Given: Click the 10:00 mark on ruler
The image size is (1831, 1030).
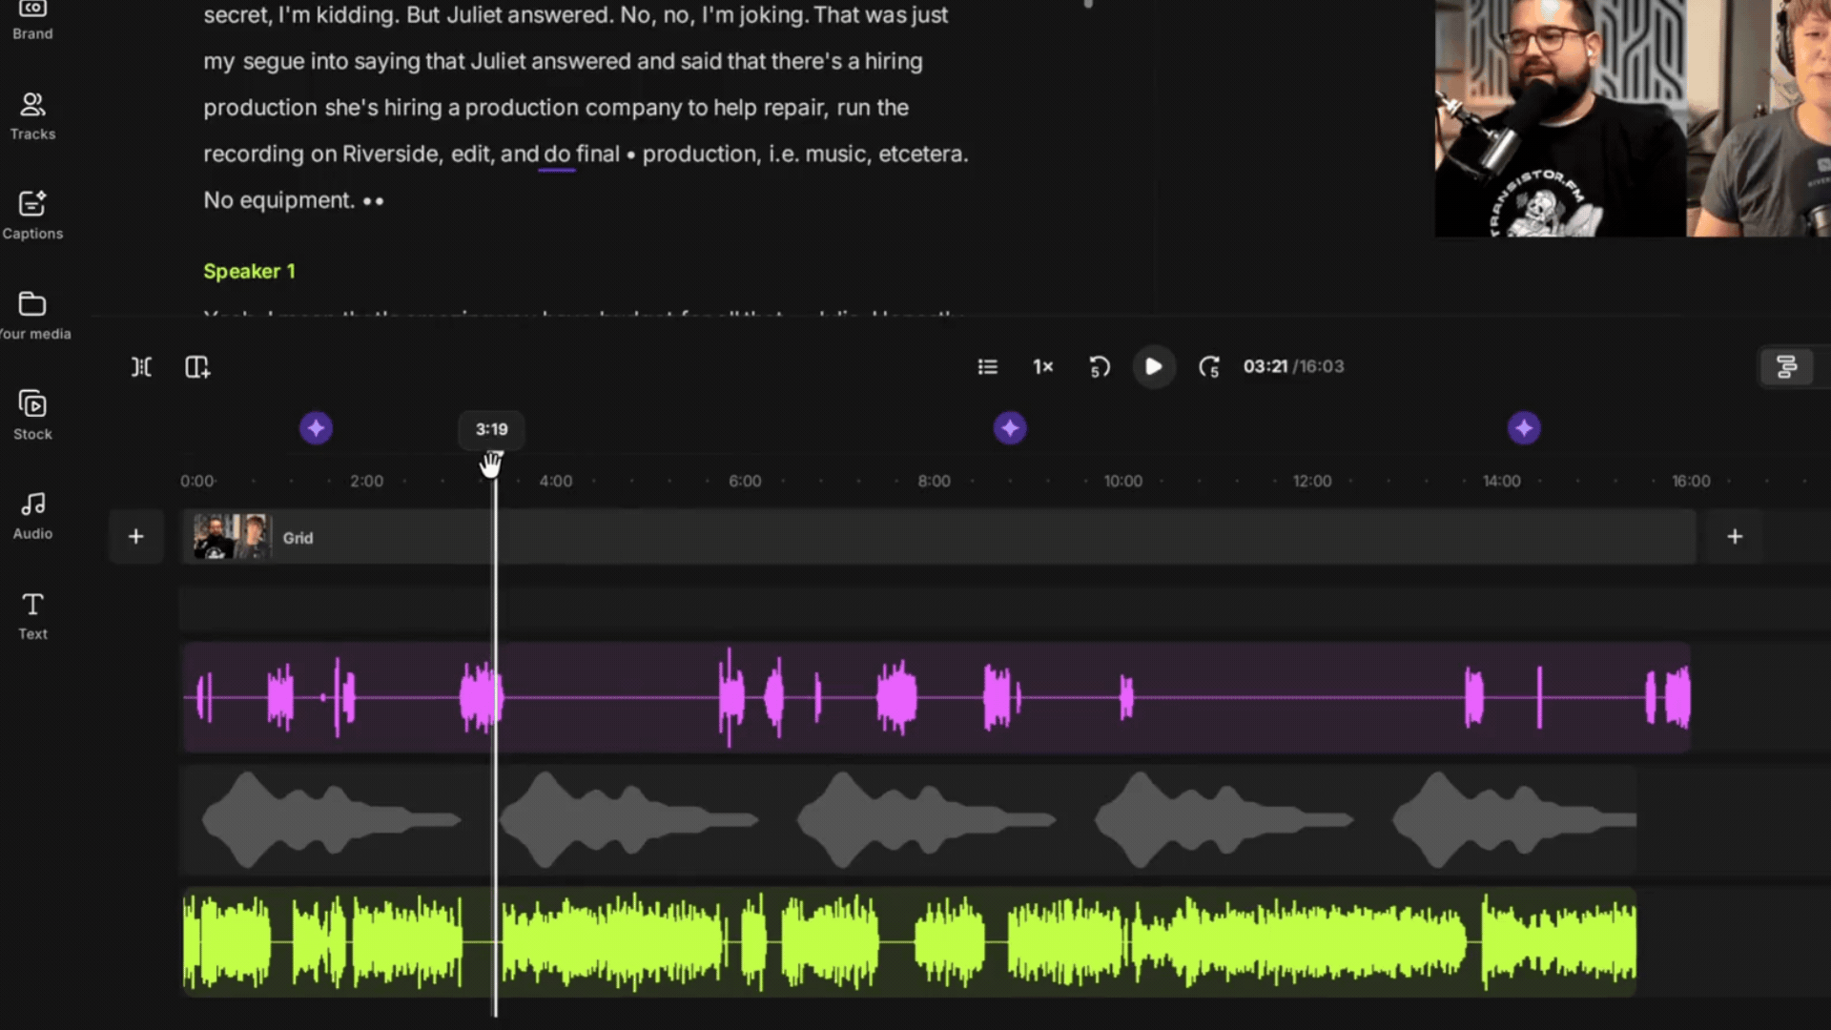Looking at the screenshot, I should point(1122,482).
